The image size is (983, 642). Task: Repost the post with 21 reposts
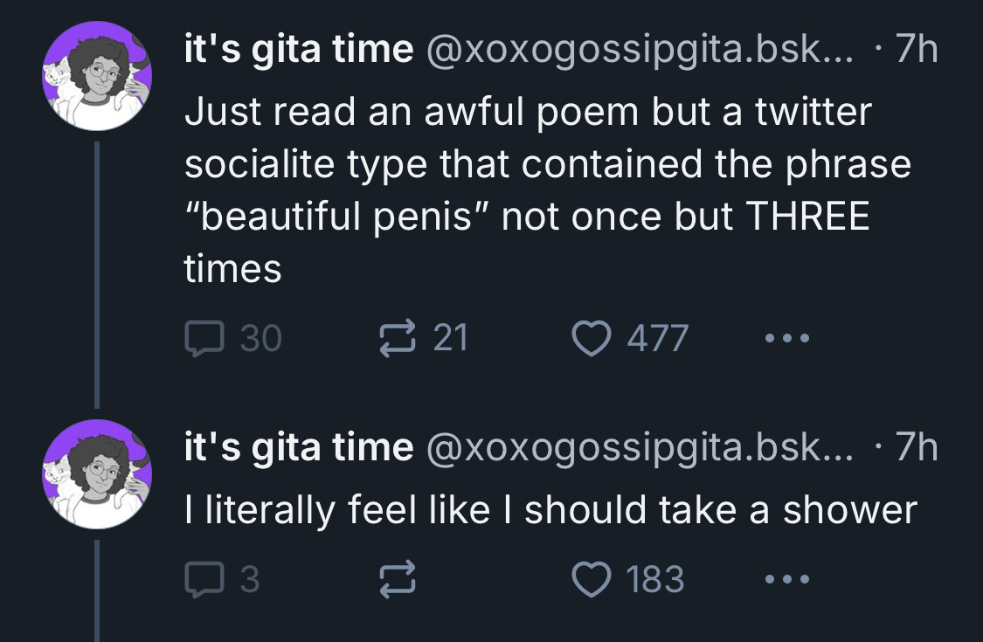point(395,337)
